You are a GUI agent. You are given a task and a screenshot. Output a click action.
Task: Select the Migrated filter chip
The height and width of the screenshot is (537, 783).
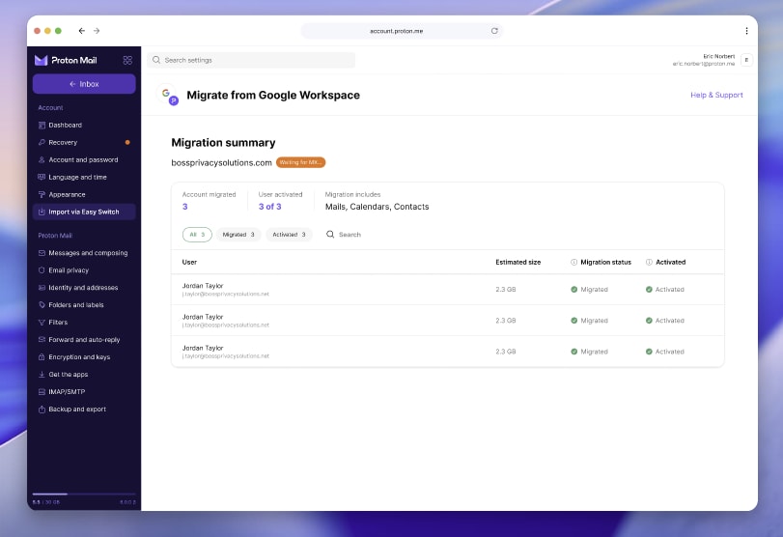(x=238, y=235)
